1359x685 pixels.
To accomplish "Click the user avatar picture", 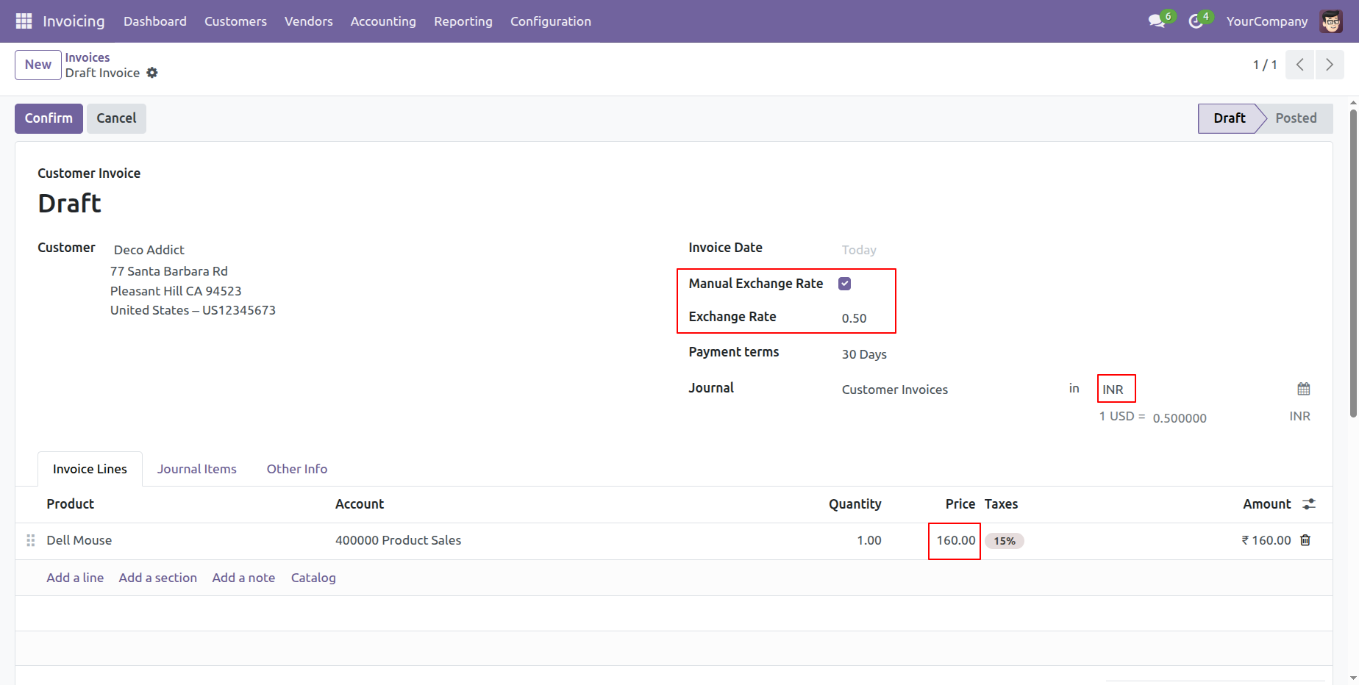I will pos(1331,21).
